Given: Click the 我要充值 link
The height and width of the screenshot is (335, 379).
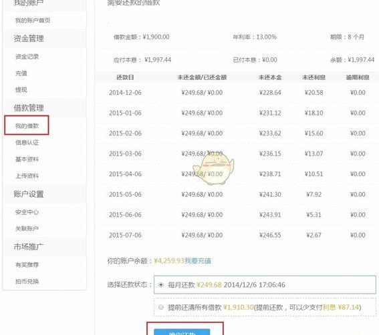Looking at the screenshot, I should pyautogui.click(x=198, y=261).
